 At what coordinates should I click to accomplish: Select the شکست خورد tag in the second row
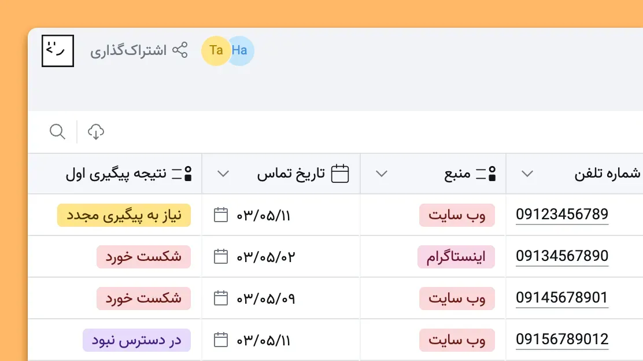[x=143, y=256]
